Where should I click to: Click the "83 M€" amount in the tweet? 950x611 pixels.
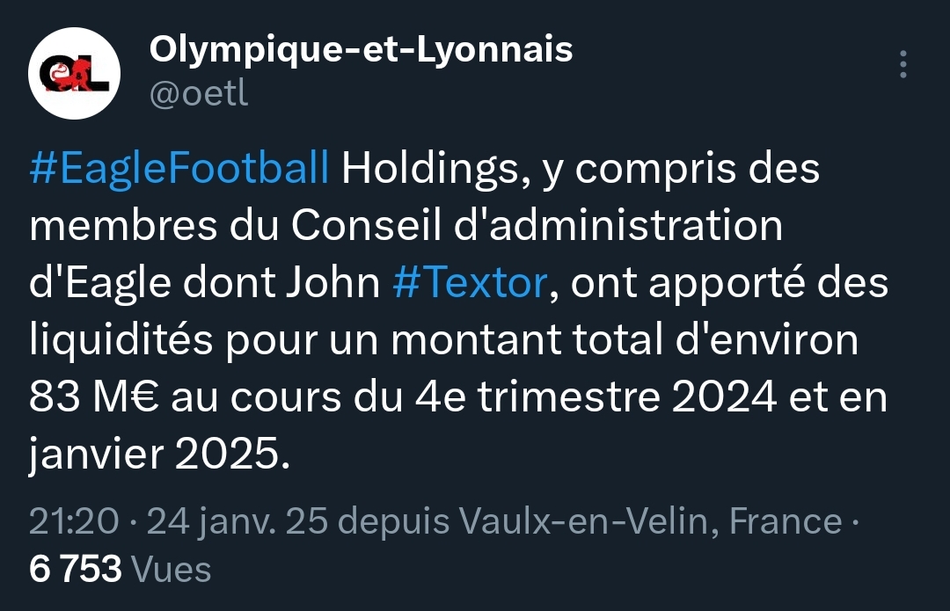(94, 397)
